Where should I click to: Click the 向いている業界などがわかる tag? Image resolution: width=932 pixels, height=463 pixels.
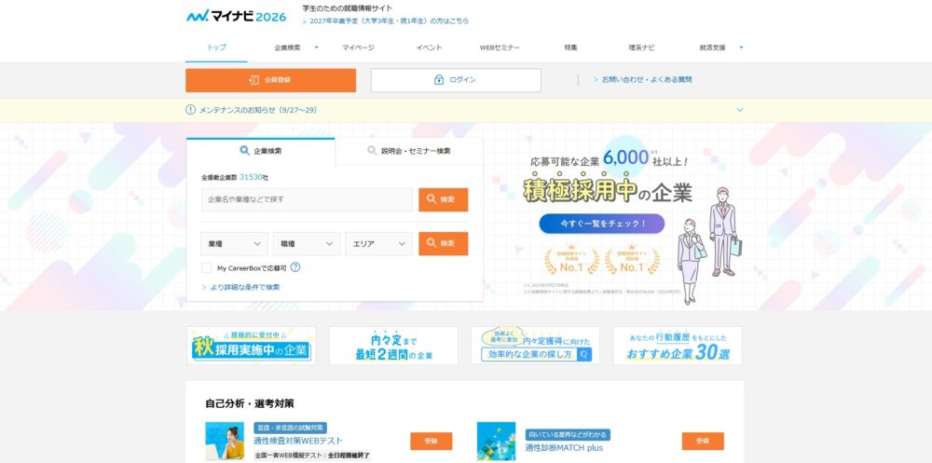click(x=568, y=435)
